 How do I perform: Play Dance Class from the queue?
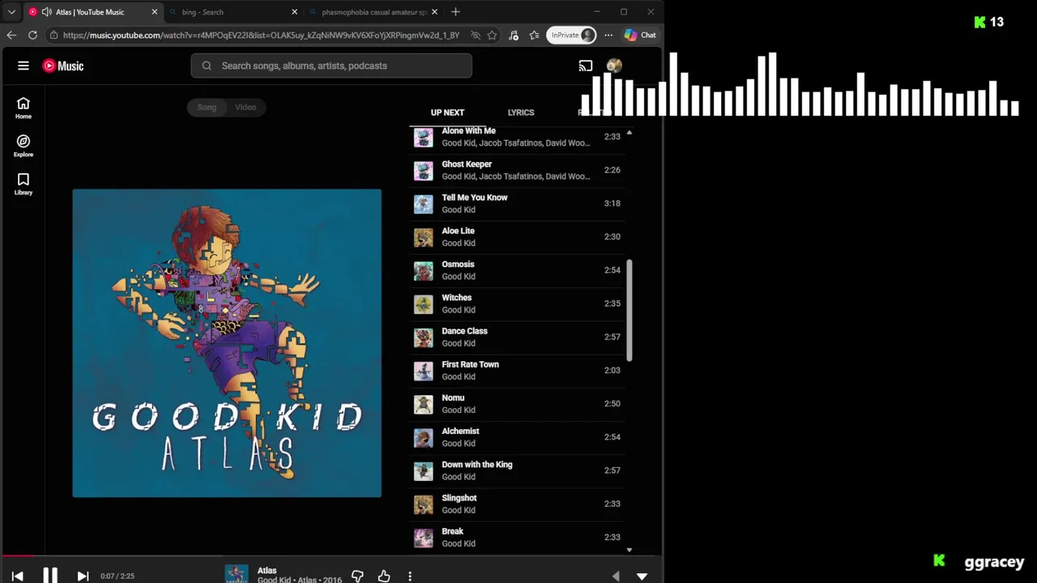[517, 337]
